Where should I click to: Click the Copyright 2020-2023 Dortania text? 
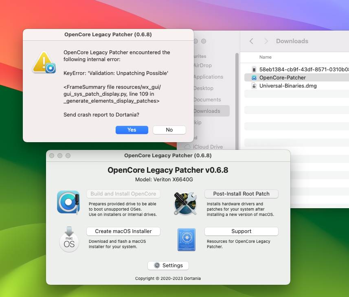coord(168,278)
